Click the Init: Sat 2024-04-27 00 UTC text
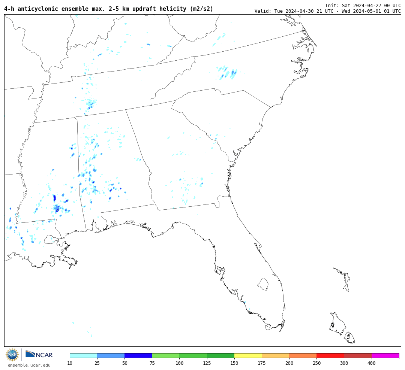Viewport: 405px width, 370px height. tap(363, 5)
